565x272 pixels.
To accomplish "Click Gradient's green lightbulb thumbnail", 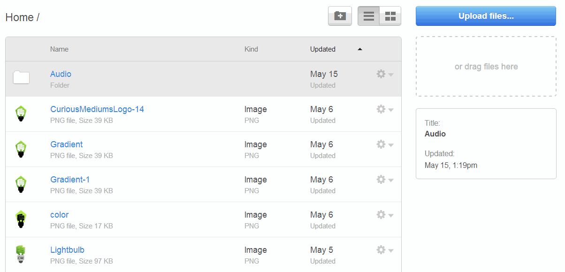I will coord(21,149).
